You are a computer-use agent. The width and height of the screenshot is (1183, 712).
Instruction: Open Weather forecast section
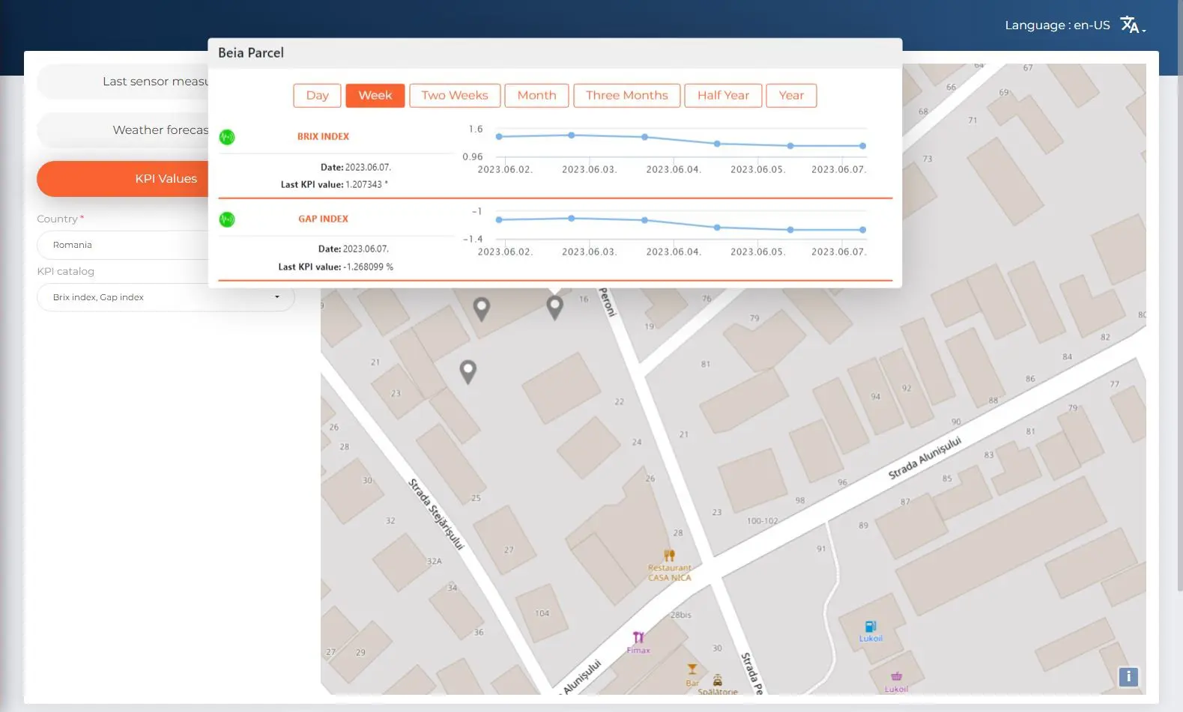click(x=124, y=130)
